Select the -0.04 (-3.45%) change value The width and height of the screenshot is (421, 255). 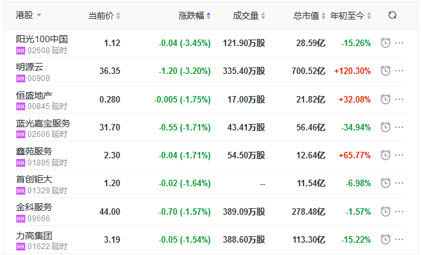point(185,43)
